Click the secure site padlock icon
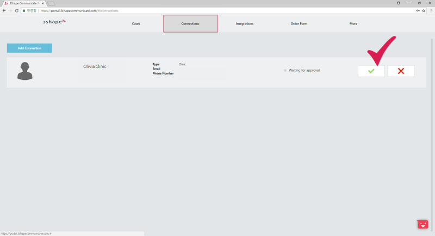The image size is (435, 236). (x=24, y=10)
